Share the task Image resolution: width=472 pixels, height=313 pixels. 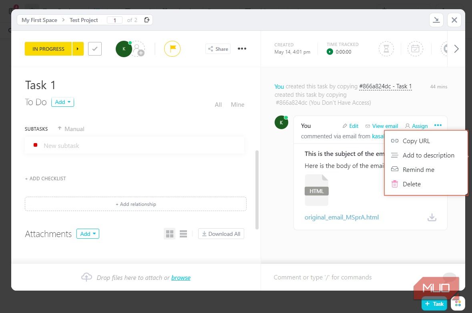[x=218, y=49]
